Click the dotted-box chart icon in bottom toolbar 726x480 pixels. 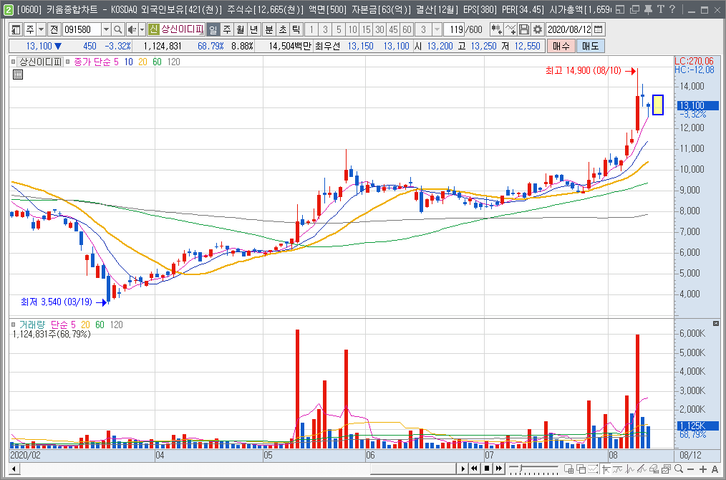click(593, 469)
